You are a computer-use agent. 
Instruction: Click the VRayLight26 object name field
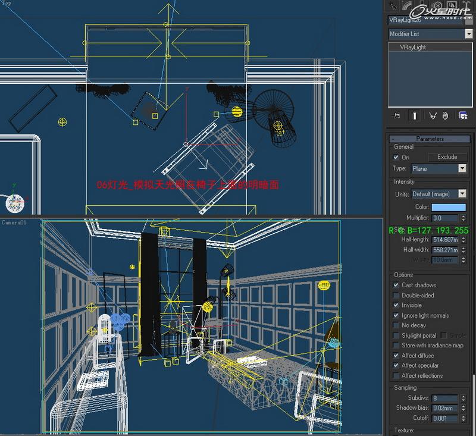(x=425, y=20)
